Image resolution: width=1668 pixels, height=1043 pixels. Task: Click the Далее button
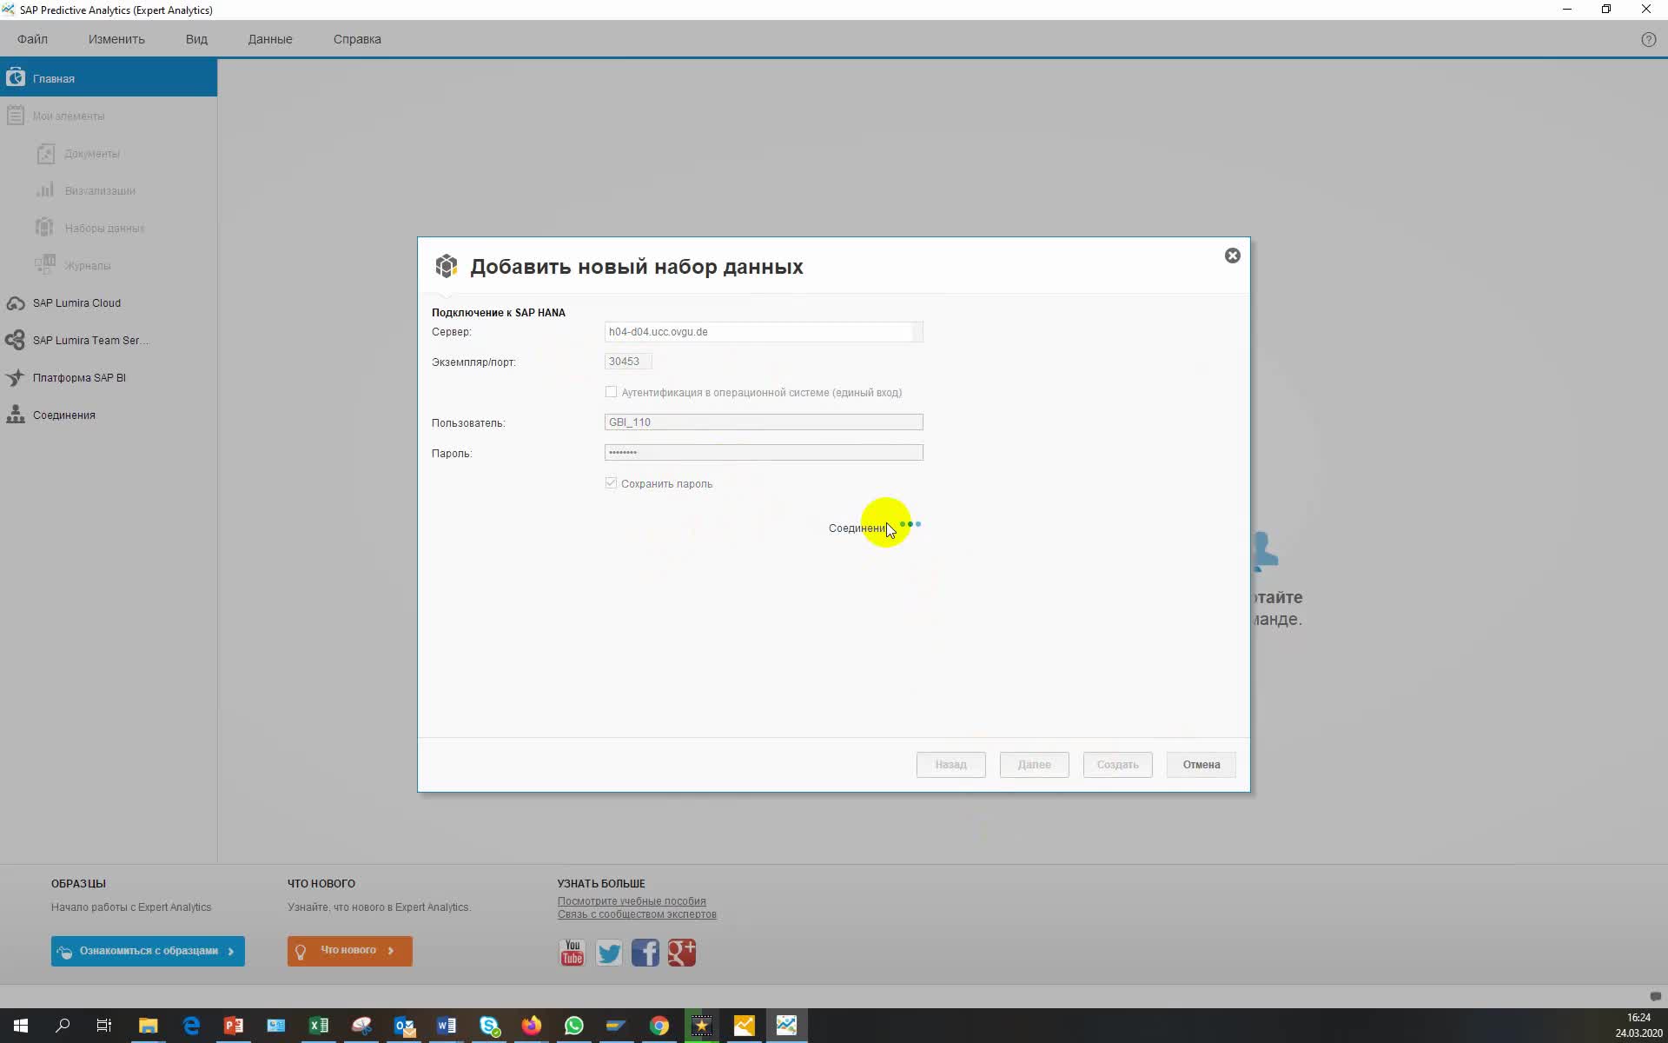[1034, 765]
